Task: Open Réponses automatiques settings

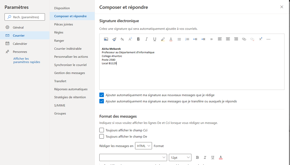Action: click(x=71, y=89)
